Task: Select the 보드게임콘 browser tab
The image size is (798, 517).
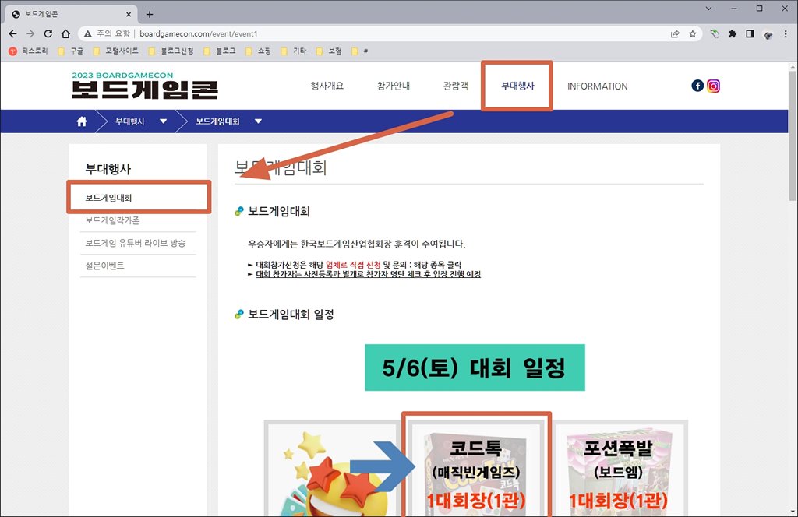Action: tap(71, 14)
